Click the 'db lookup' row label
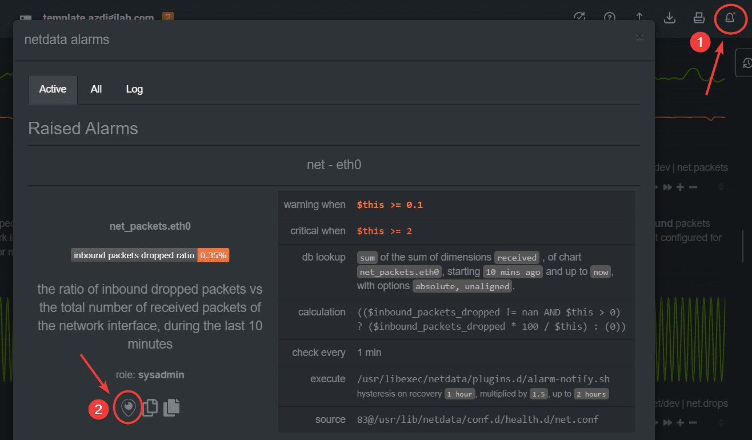752x440 pixels. 323,257
